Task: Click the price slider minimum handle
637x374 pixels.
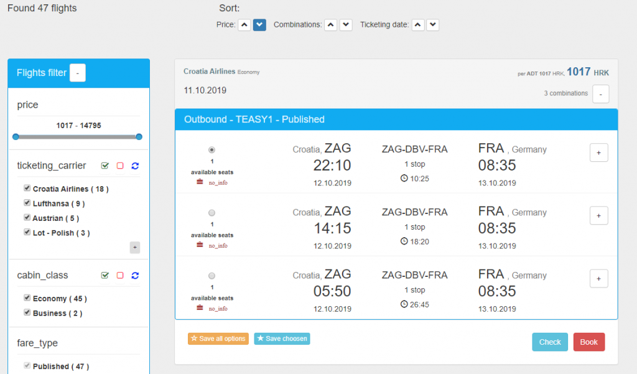Action: click(16, 137)
